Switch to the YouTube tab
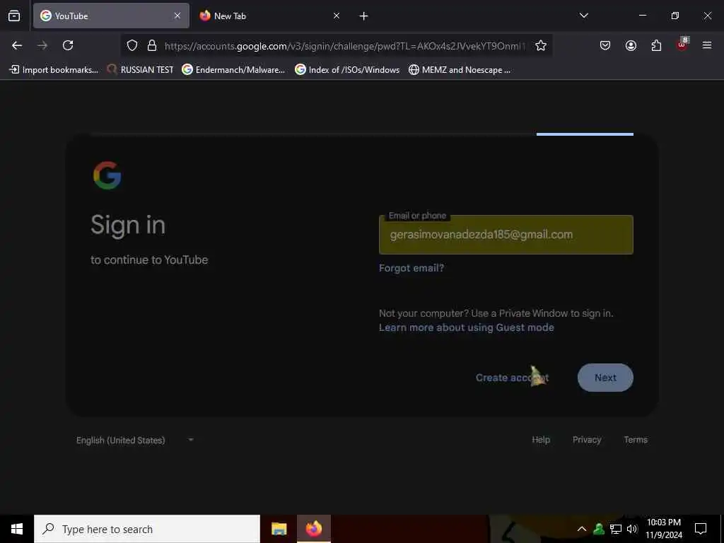 pos(111,16)
